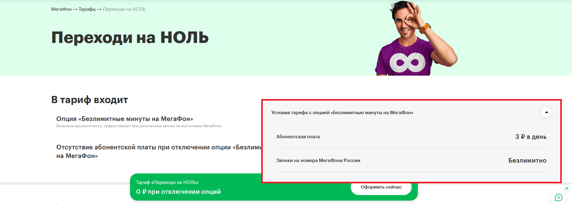Click the page title Переходи на НОЛЬ

130,37
